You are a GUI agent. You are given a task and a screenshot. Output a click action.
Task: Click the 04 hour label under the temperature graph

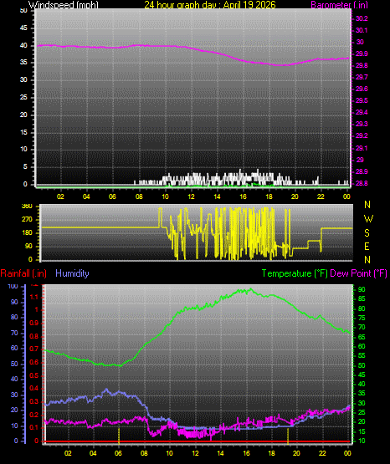click(x=93, y=453)
